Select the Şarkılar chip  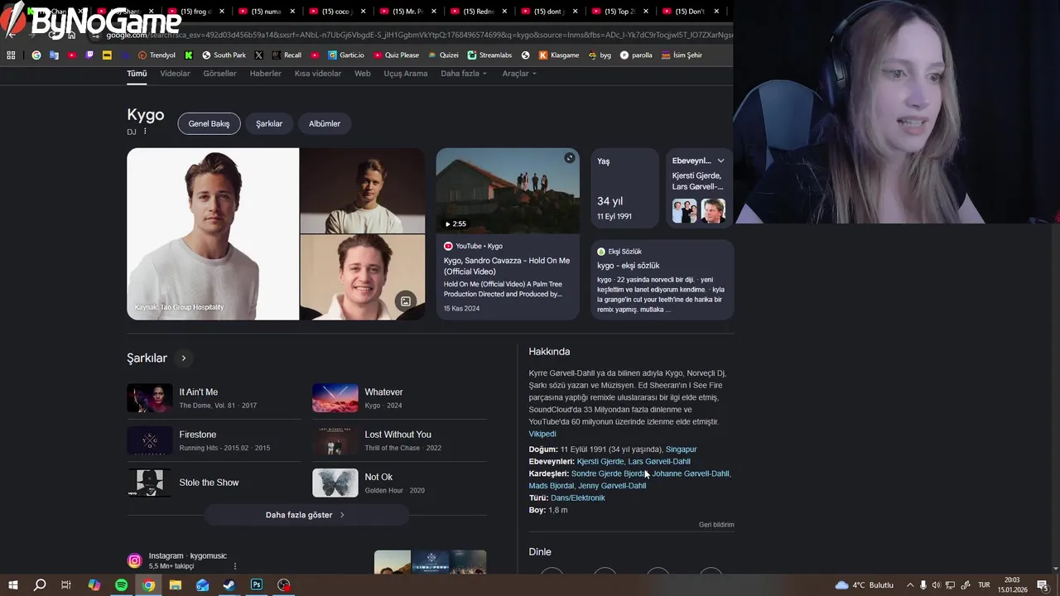pyautogui.click(x=269, y=123)
